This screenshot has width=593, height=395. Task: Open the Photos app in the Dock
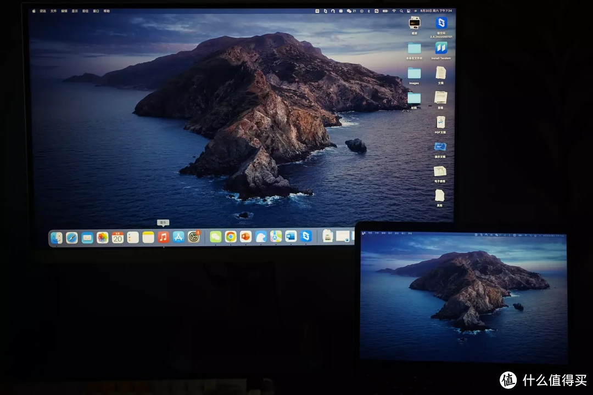[x=103, y=238]
